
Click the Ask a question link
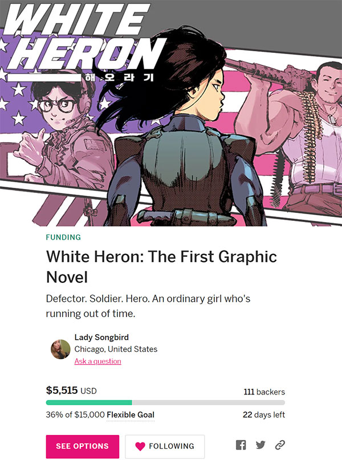pos(98,361)
